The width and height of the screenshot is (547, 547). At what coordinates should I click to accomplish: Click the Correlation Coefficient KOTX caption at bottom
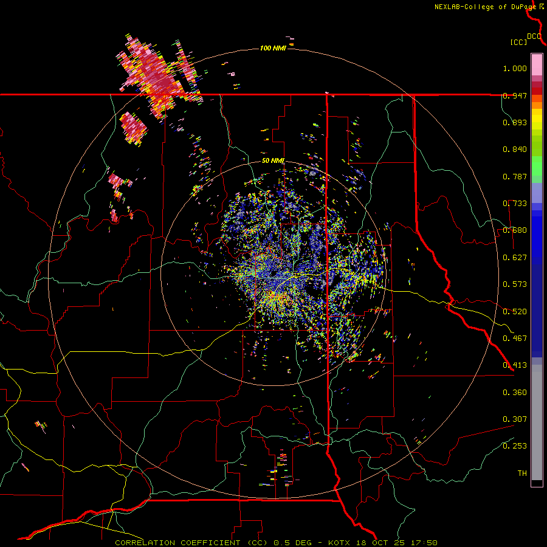click(x=276, y=543)
